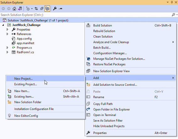
Task: Go to Home view in Solution Explorer
Action: pos(14,9)
